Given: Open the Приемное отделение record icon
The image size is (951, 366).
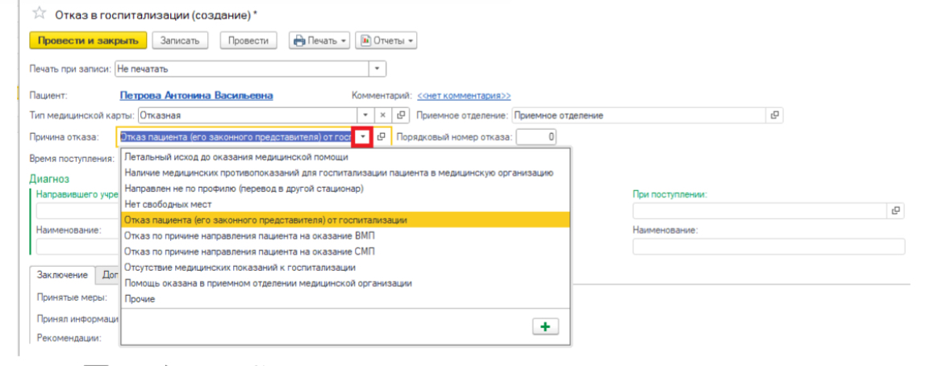Looking at the screenshot, I should click(x=774, y=115).
